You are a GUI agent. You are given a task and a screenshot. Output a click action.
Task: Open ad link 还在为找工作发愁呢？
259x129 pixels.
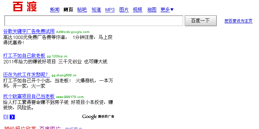click(x=26, y=75)
